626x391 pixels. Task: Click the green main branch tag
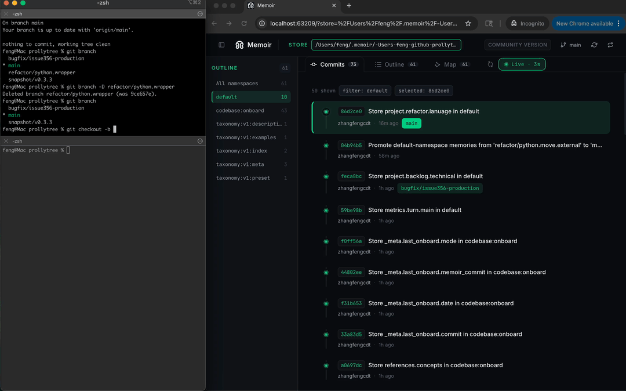(411, 124)
